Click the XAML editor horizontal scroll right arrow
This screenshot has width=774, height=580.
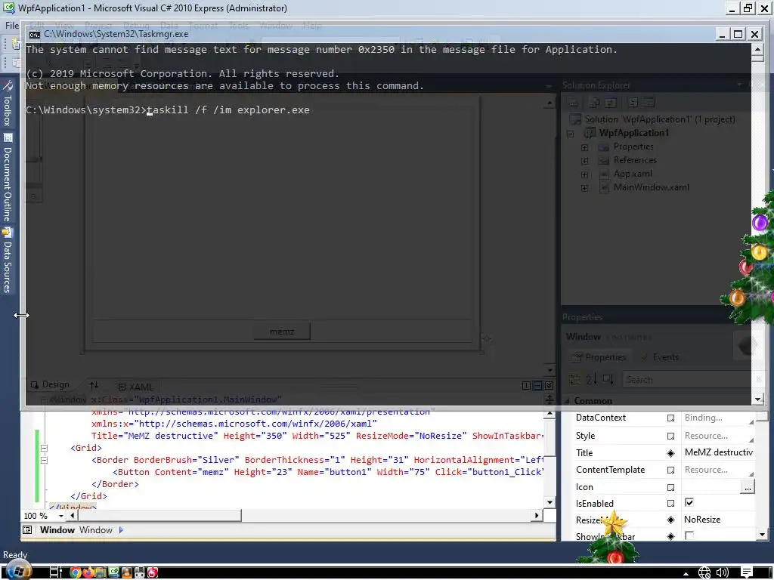[x=537, y=516]
